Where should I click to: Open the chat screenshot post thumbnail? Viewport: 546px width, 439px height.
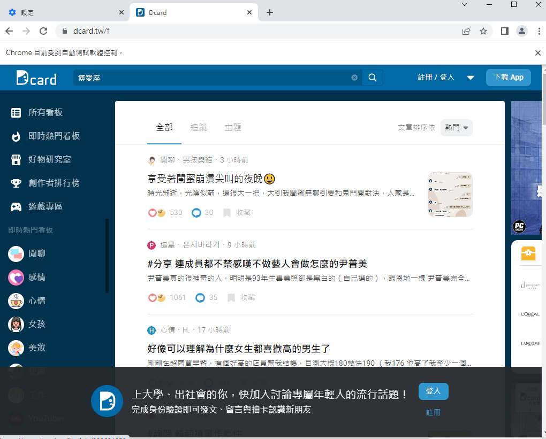[450, 195]
